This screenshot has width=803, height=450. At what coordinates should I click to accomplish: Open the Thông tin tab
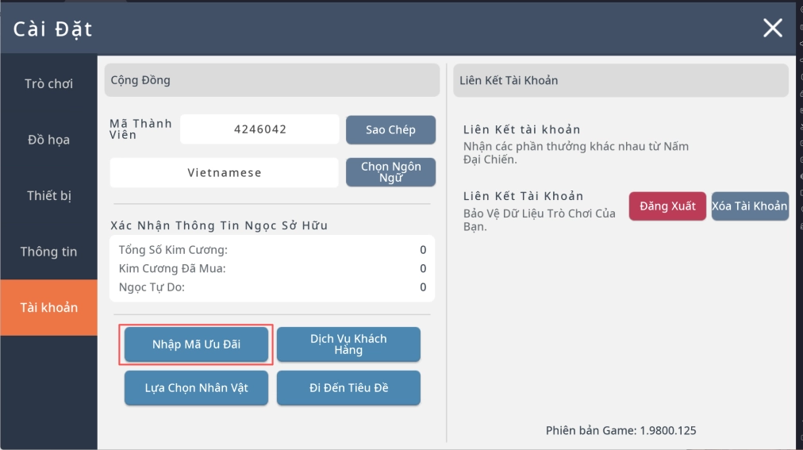(x=48, y=252)
